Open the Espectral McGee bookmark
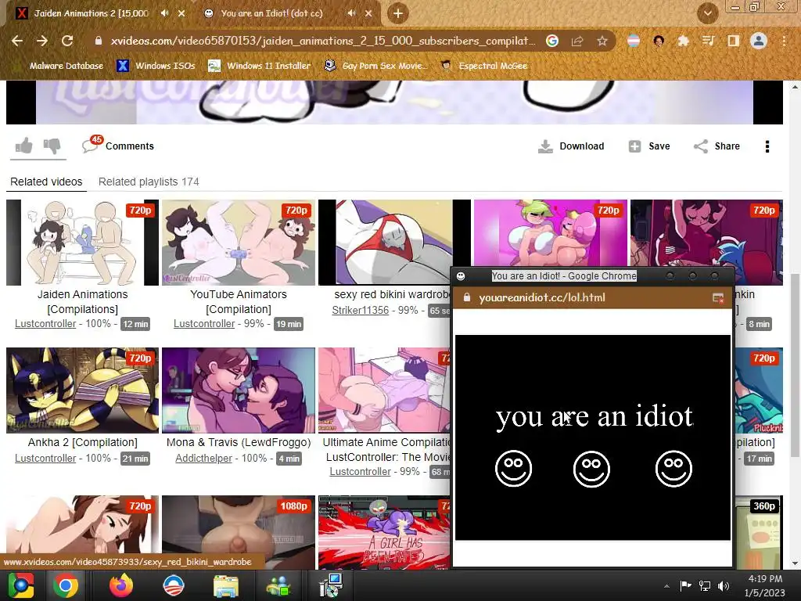Screen dimensions: 801x601 [x=483, y=66]
